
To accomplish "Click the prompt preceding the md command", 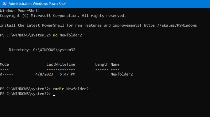I will [25, 35].
